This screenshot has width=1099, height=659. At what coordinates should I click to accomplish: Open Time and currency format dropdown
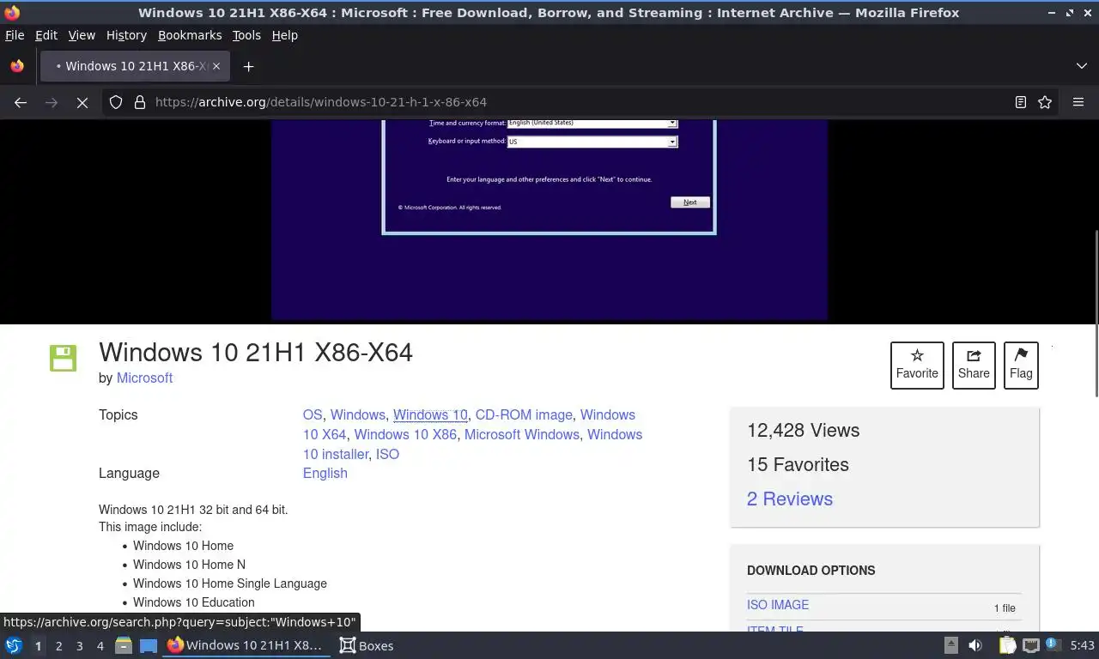coord(592,123)
